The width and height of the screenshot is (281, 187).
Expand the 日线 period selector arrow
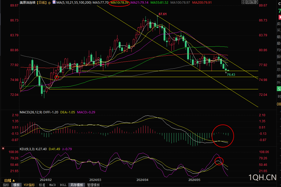14,180
